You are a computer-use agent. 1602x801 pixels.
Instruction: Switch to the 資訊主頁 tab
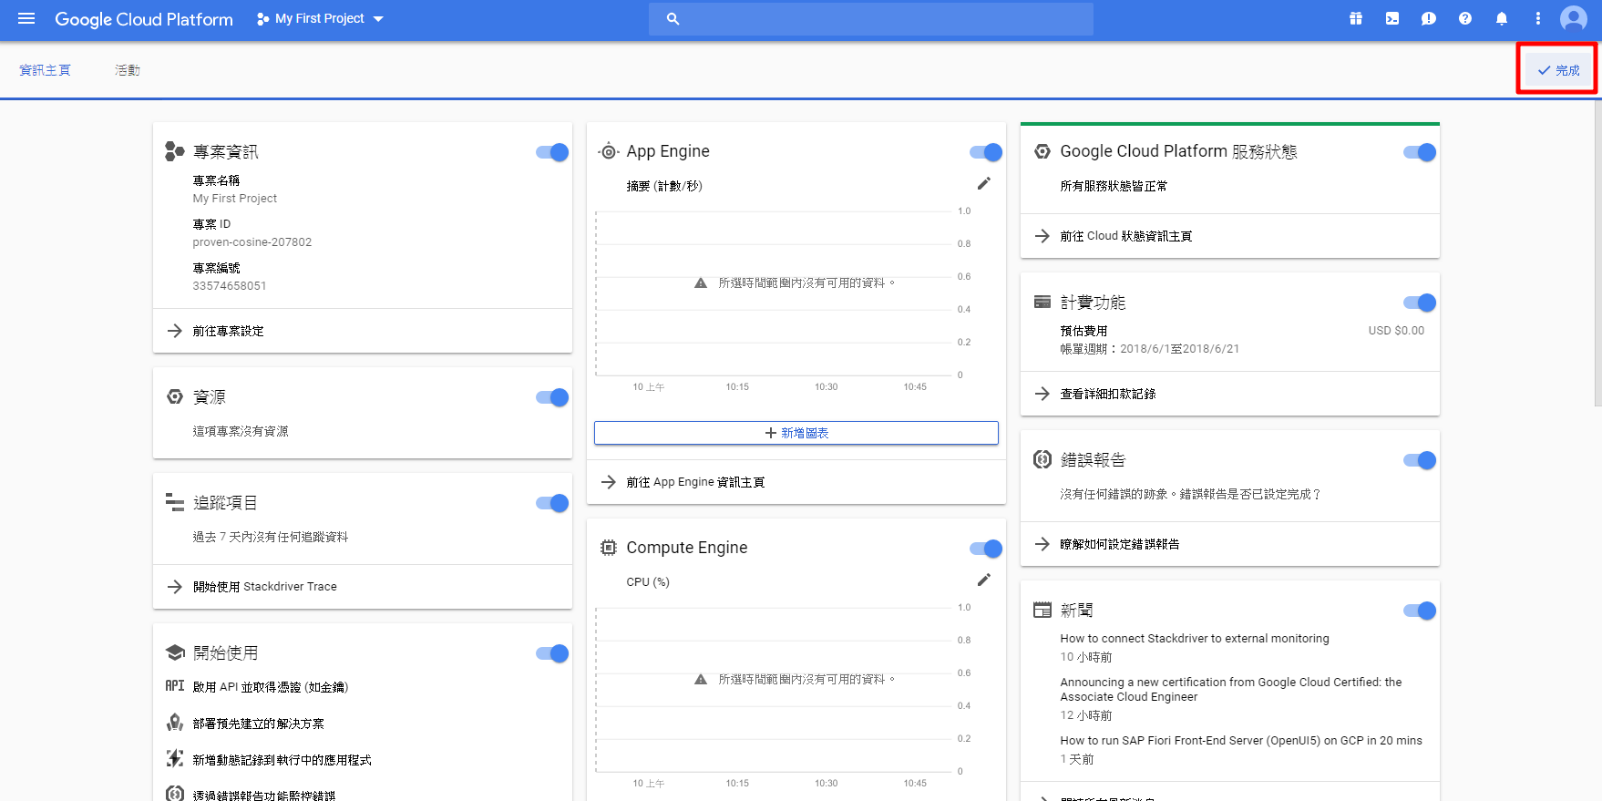[45, 70]
